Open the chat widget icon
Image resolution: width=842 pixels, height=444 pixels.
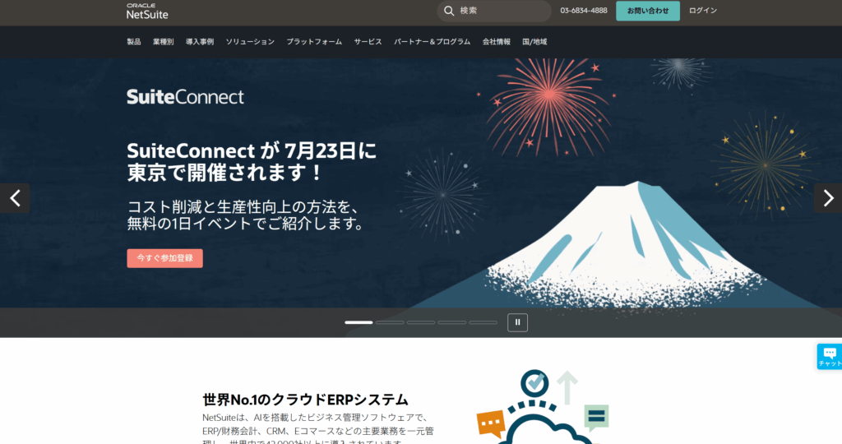(x=830, y=357)
